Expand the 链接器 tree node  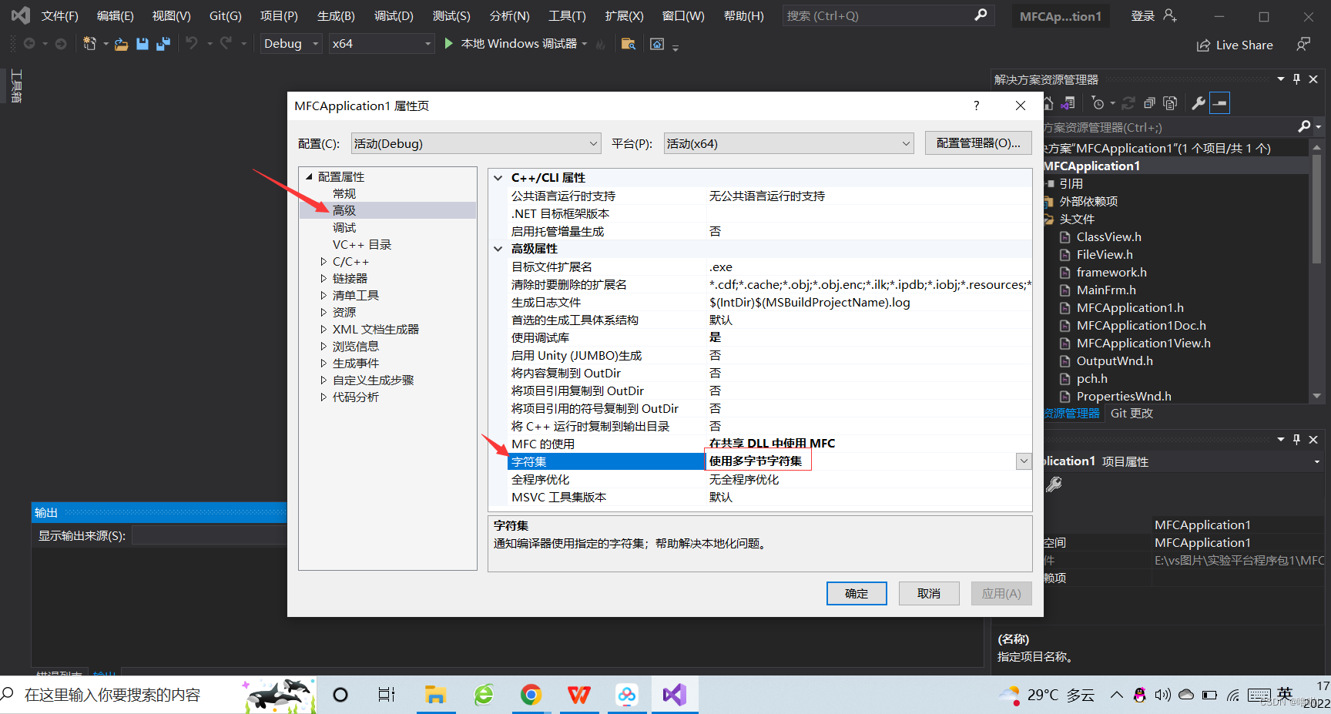tap(324, 279)
